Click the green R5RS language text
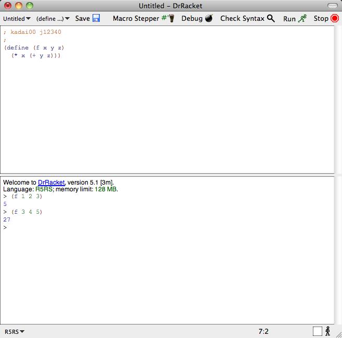The height and width of the screenshot is (338, 342). point(44,189)
